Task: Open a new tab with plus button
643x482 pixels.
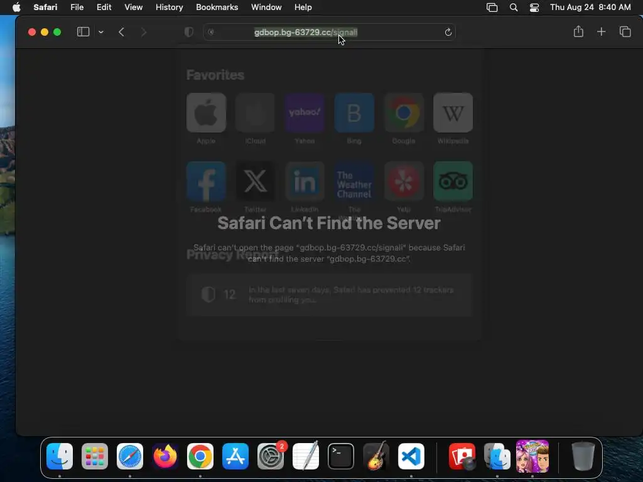Action: tap(601, 31)
